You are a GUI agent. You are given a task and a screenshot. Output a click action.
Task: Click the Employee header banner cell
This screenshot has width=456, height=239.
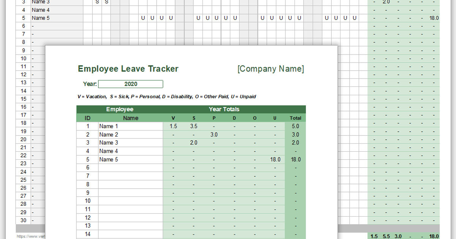(x=120, y=109)
